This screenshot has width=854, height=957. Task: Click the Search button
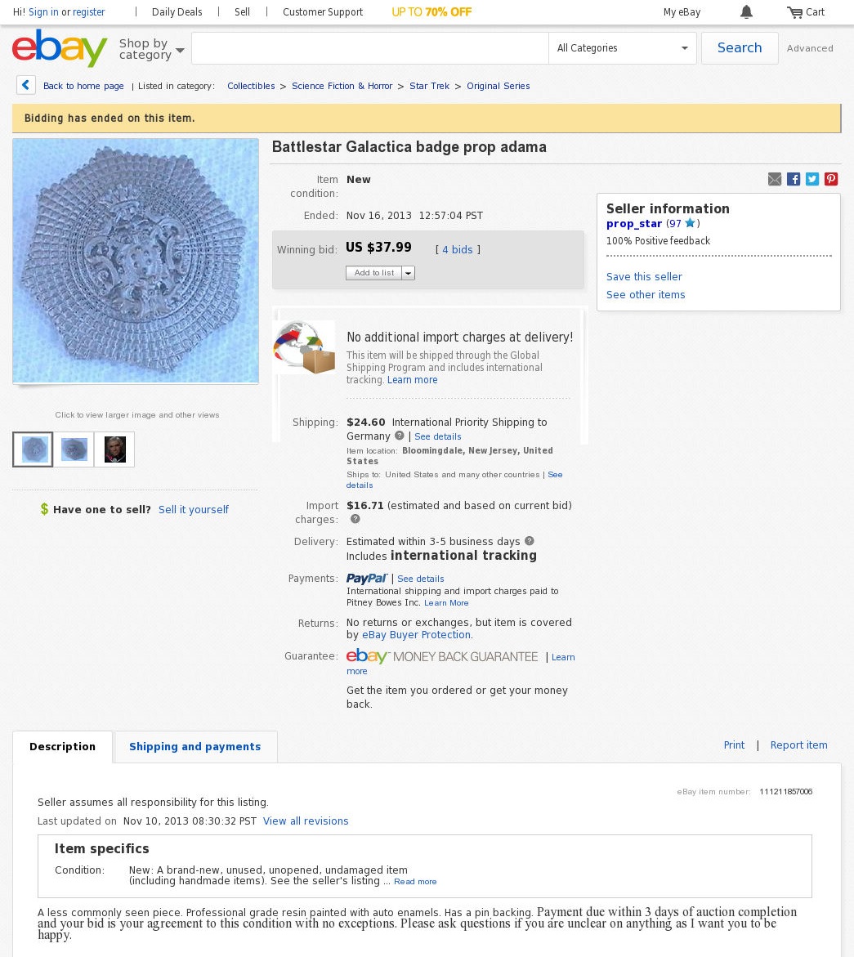[740, 48]
